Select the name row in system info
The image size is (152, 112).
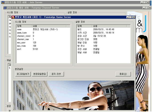[43, 29]
